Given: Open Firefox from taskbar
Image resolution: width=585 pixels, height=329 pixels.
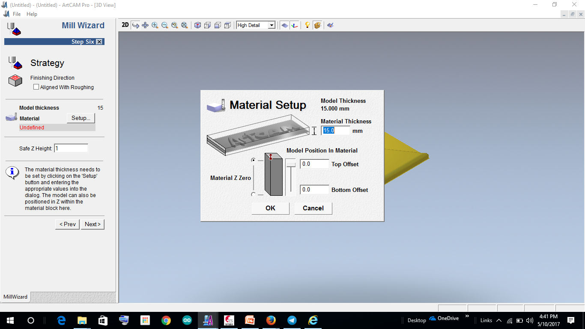Looking at the screenshot, I should 271,320.
